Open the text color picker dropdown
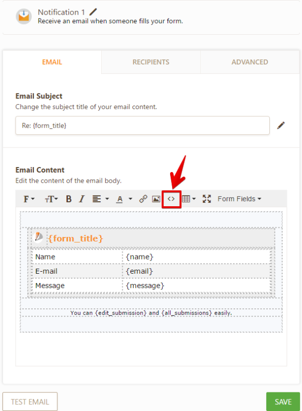 click(x=124, y=199)
